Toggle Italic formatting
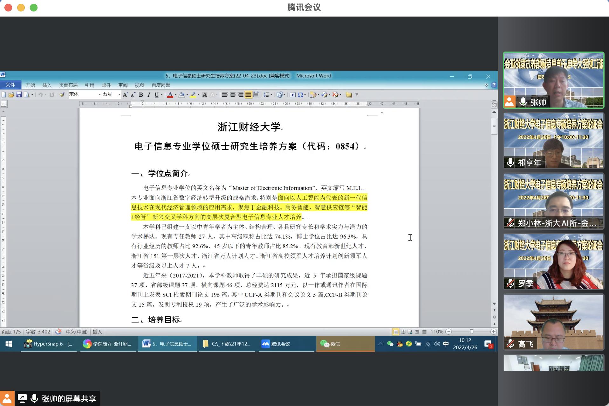Image resolution: width=609 pixels, height=406 pixels. [x=148, y=94]
